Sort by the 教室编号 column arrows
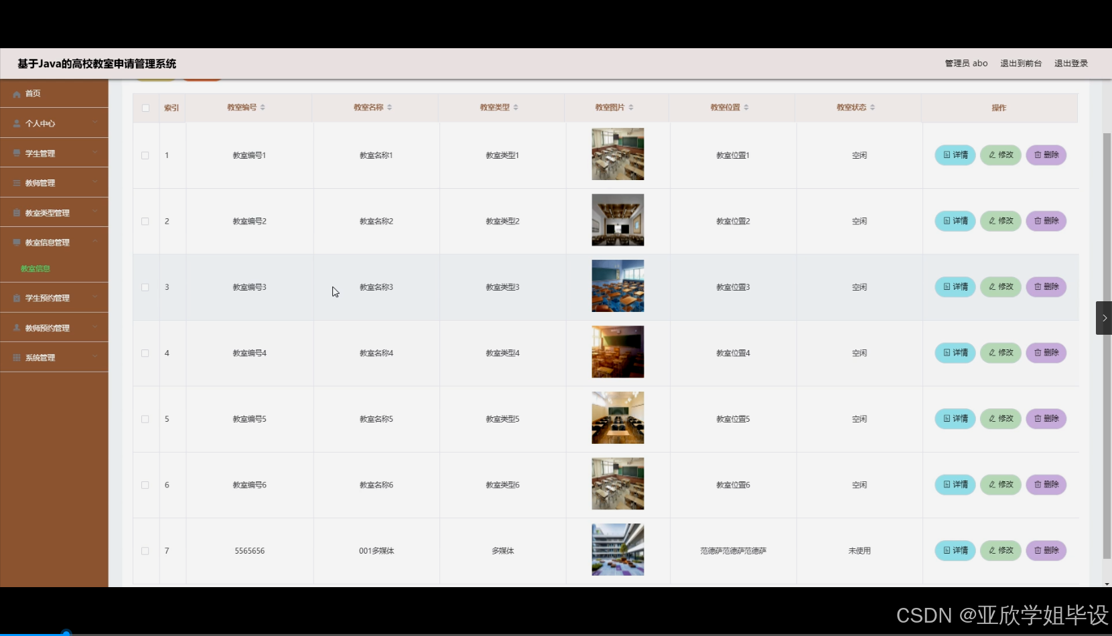The height and width of the screenshot is (636, 1112). click(x=263, y=107)
